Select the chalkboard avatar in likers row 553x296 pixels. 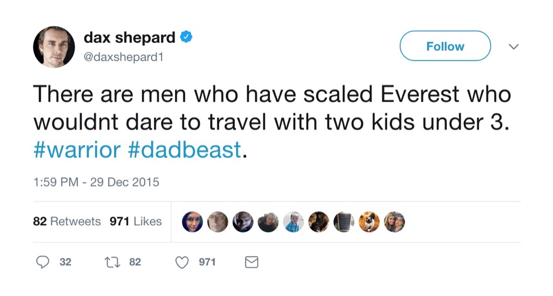click(x=344, y=221)
